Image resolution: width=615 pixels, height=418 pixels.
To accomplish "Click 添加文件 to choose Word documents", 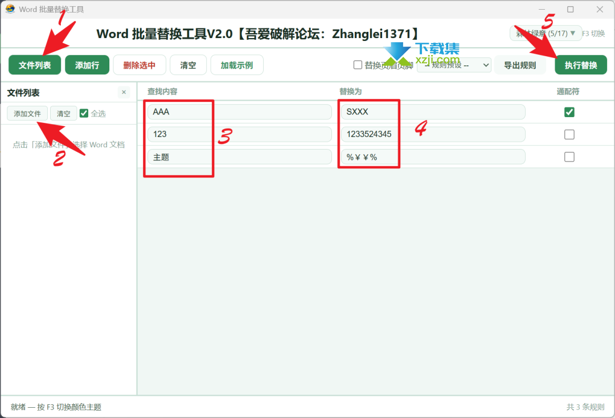I will [27, 114].
